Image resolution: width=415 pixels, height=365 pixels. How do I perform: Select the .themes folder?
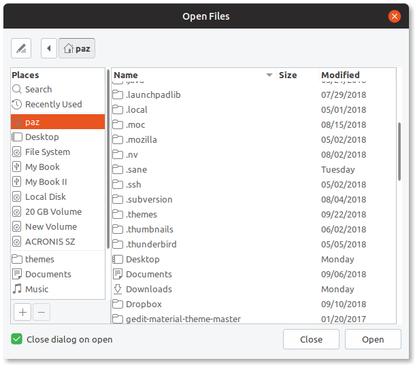[x=254, y=214]
